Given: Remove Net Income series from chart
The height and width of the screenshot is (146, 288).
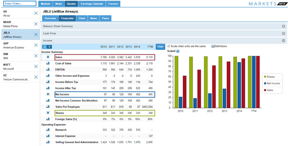Looking at the screenshot, I should (x=48, y=94).
